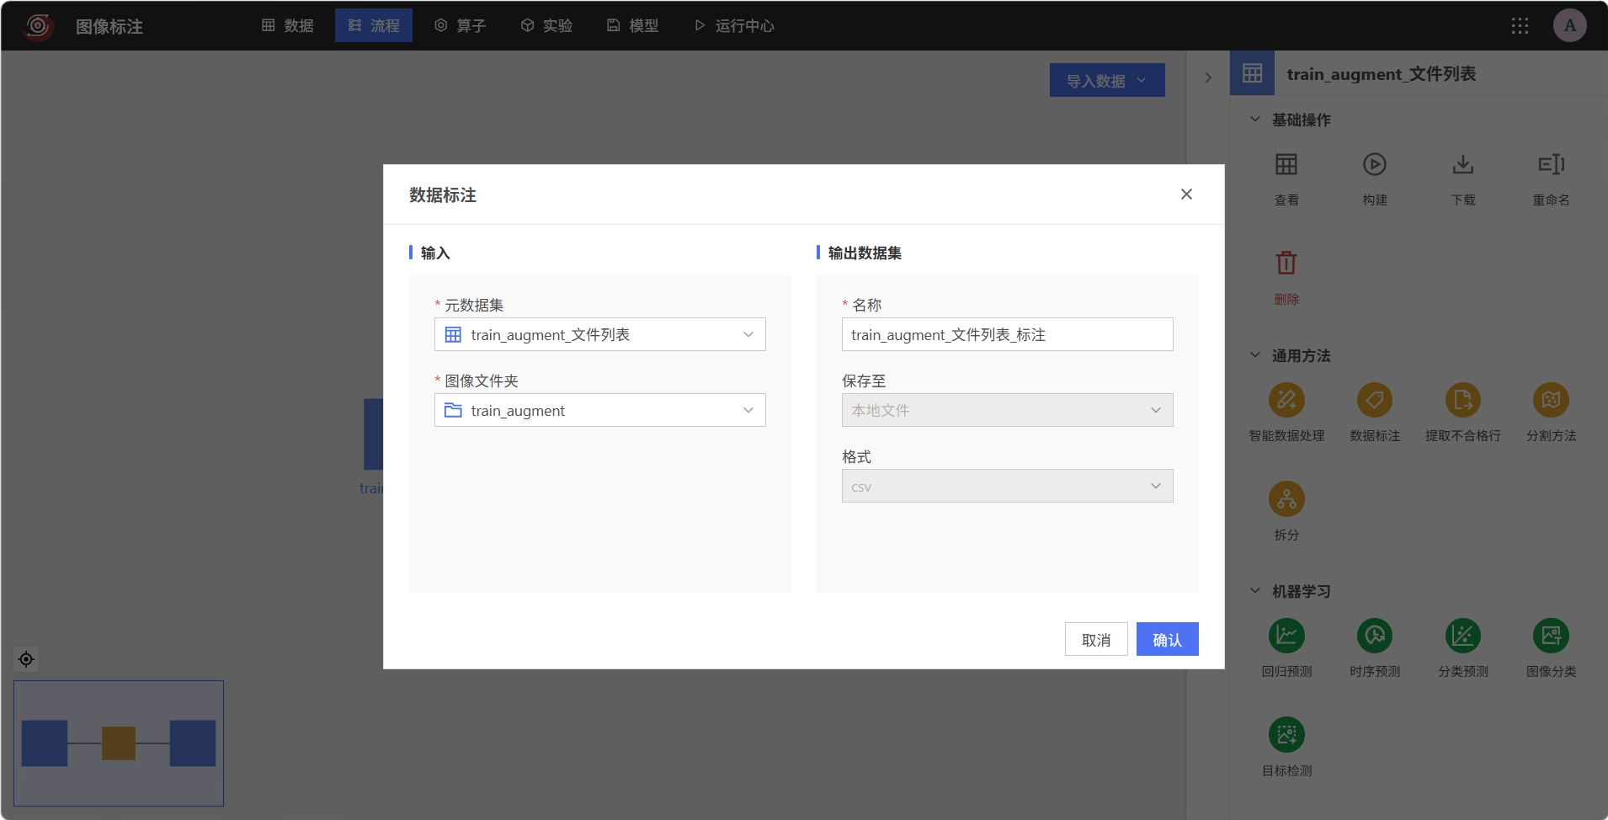1608x820 pixels.
Task: Collapse the 通用方法 section
Action: pos(1254,355)
